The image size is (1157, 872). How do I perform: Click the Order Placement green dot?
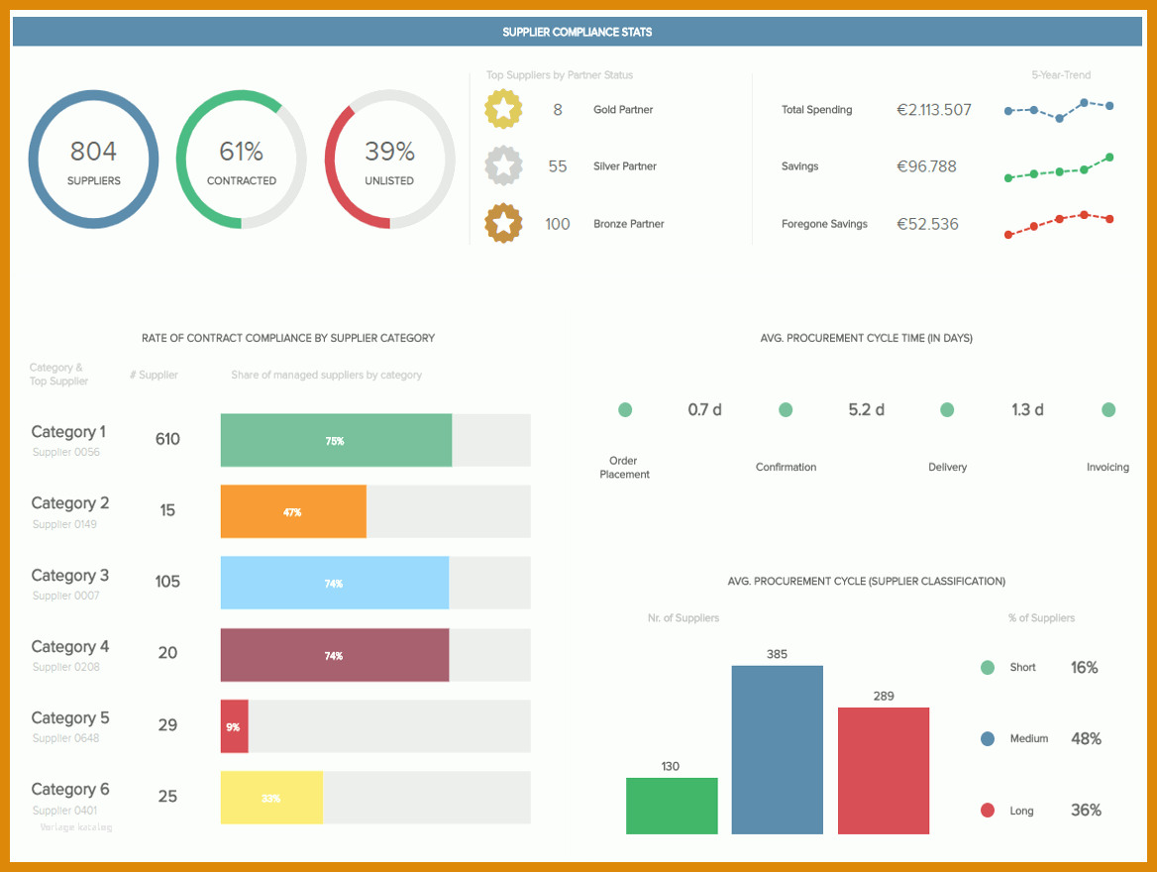[x=625, y=410]
